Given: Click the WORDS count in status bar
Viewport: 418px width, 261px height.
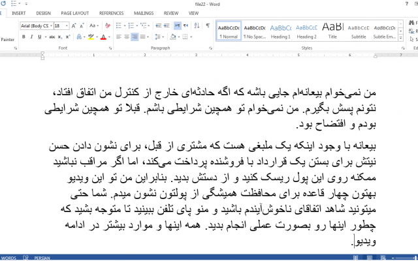Looking at the screenshot, I should click(8, 258).
